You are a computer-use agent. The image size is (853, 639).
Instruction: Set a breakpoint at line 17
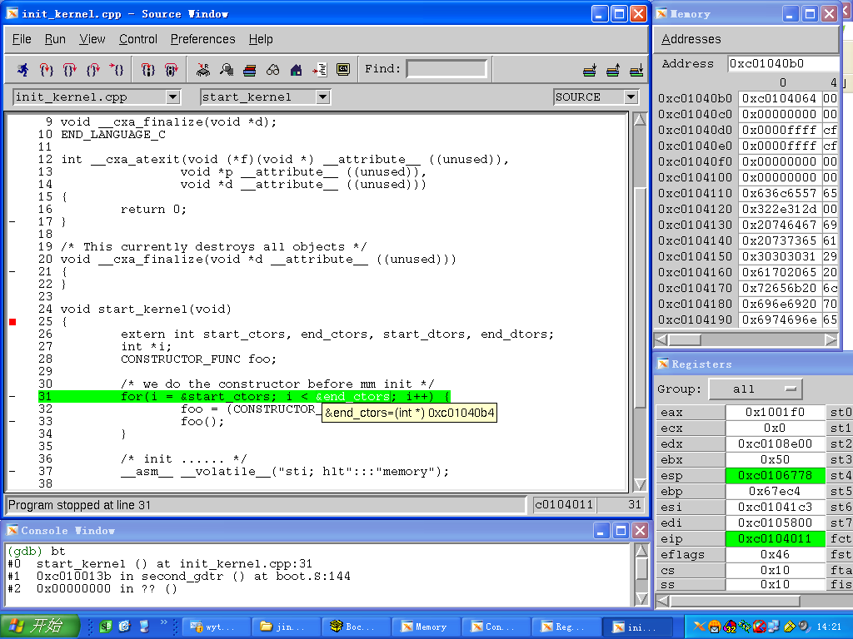pos(12,221)
